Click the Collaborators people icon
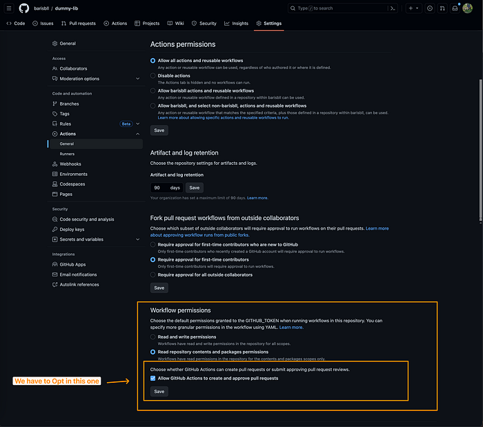This screenshot has width=483, height=427. (55, 69)
